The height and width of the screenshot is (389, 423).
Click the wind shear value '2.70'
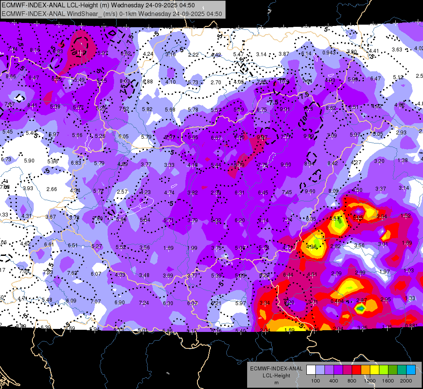coord(216,82)
